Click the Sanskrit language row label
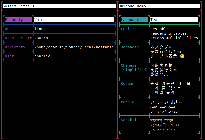This screenshot has height=140, width=205. coord(130,120)
